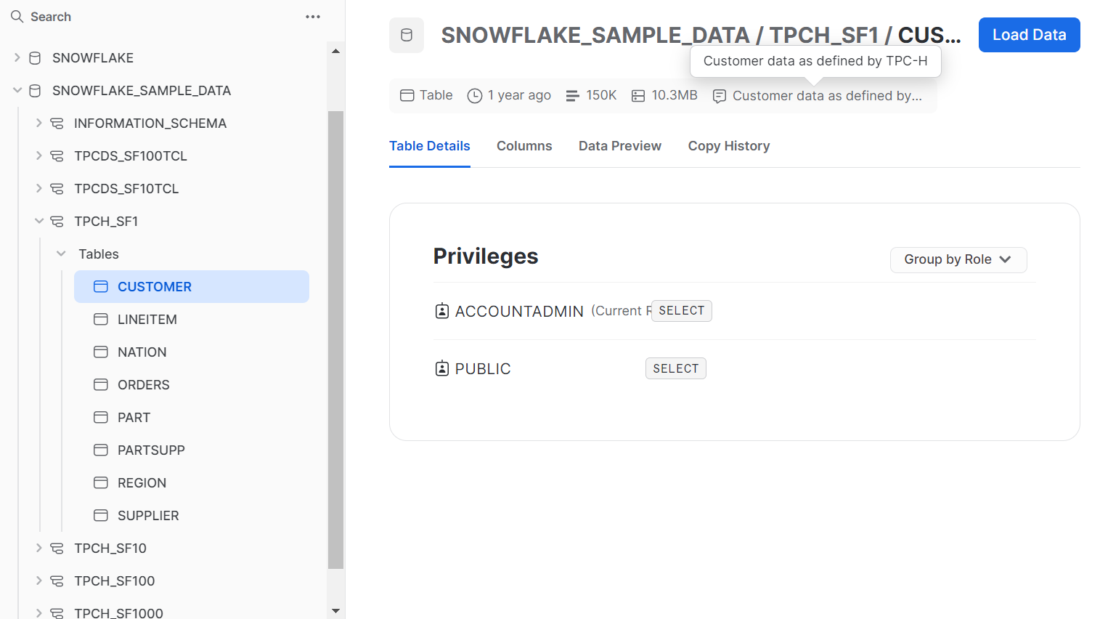Click the PART table icon
Viewport: 1100px width, 619px height.
click(x=101, y=418)
